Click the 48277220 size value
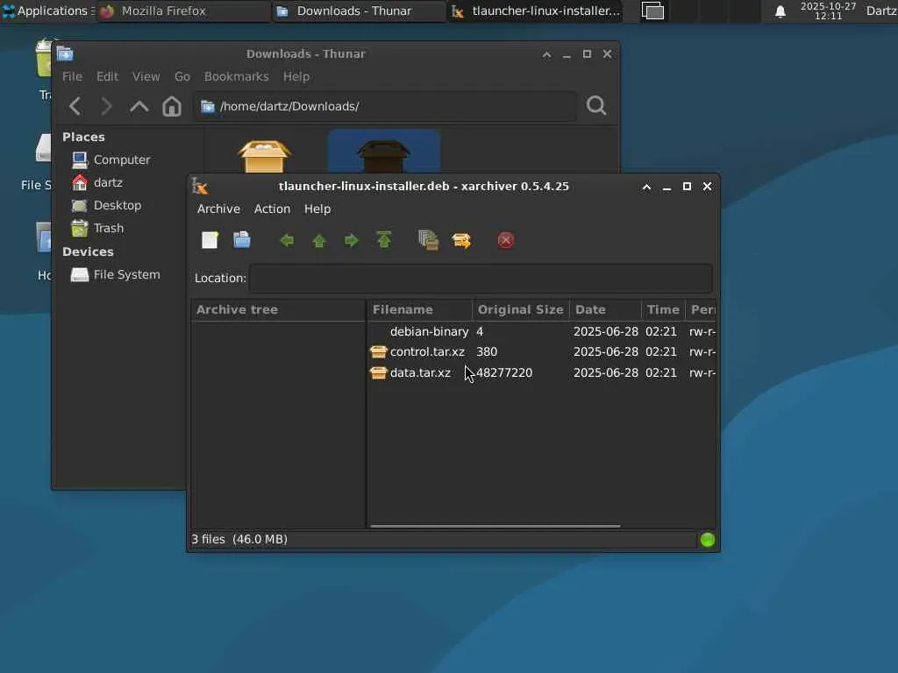Viewport: 898px width, 673px height. point(504,373)
